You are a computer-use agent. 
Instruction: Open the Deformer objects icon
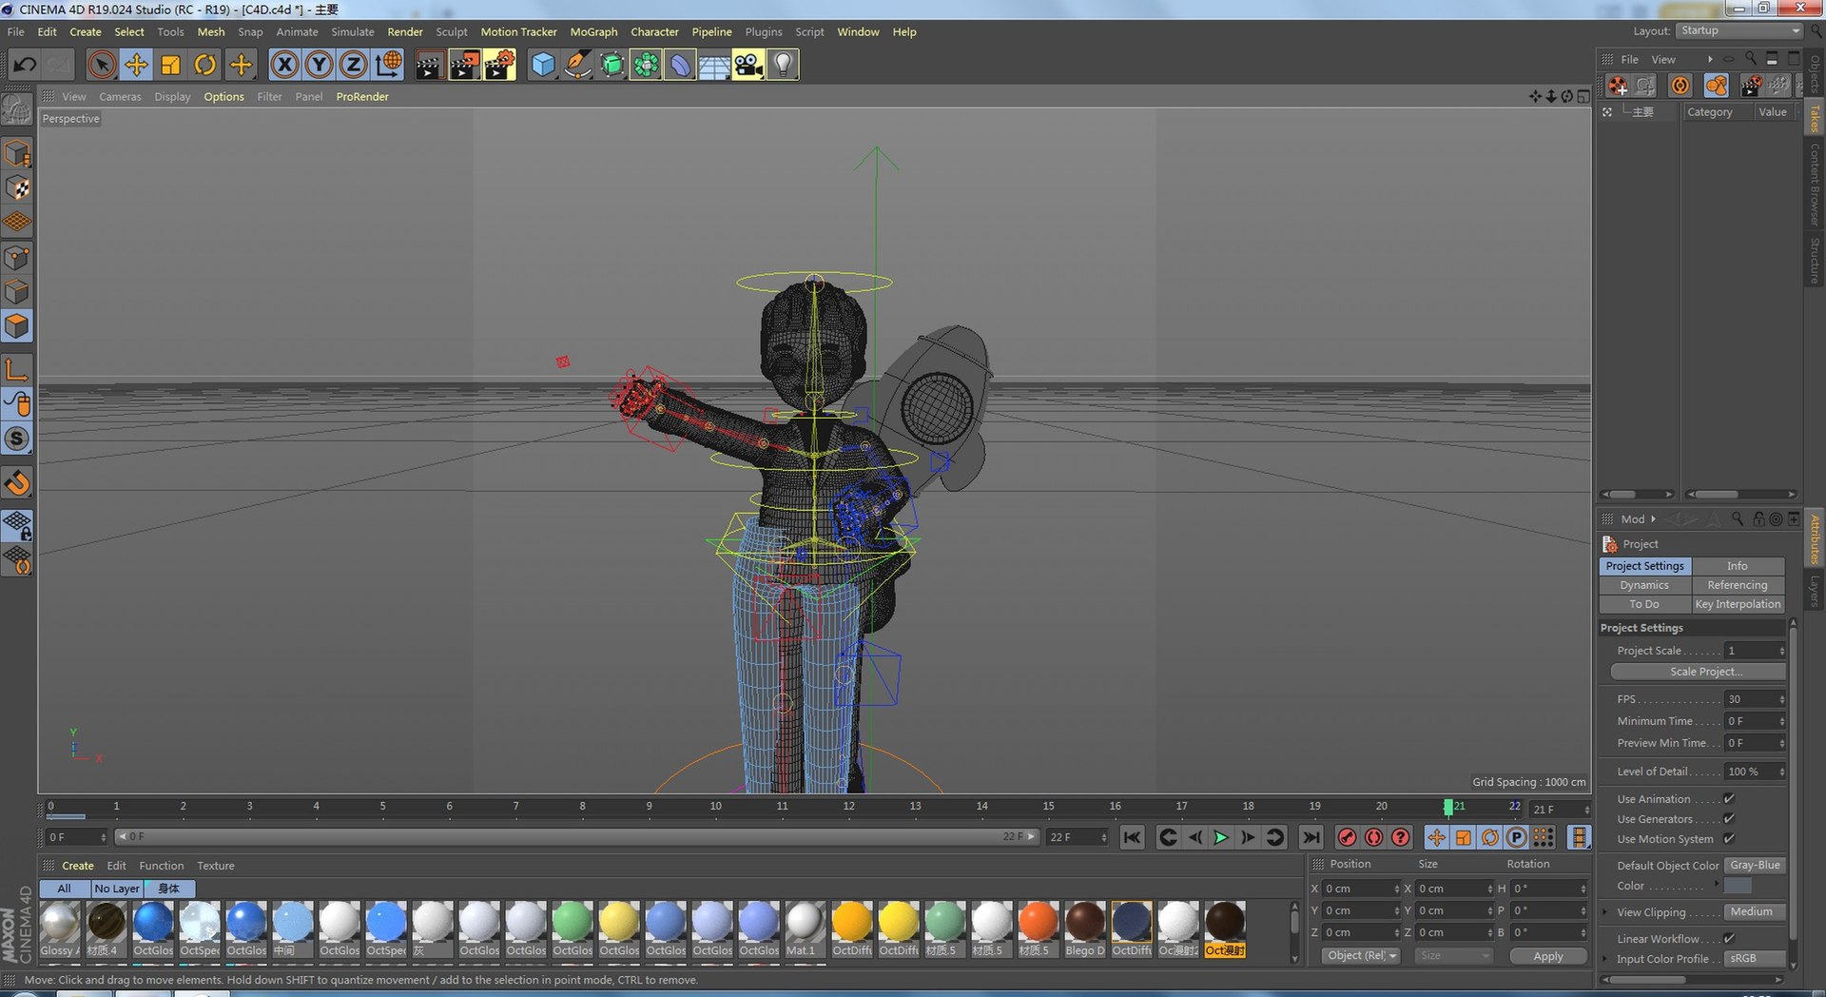[x=679, y=65]
